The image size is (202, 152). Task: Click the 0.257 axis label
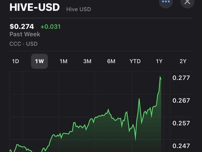click(181, 123)
